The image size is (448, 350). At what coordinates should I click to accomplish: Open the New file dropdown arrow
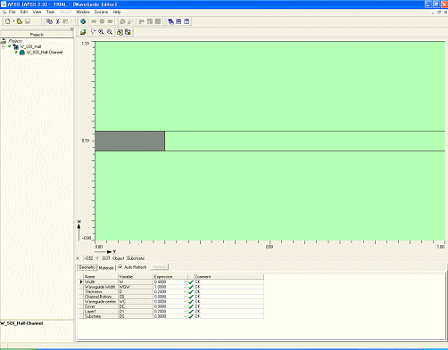coord(13,21)
